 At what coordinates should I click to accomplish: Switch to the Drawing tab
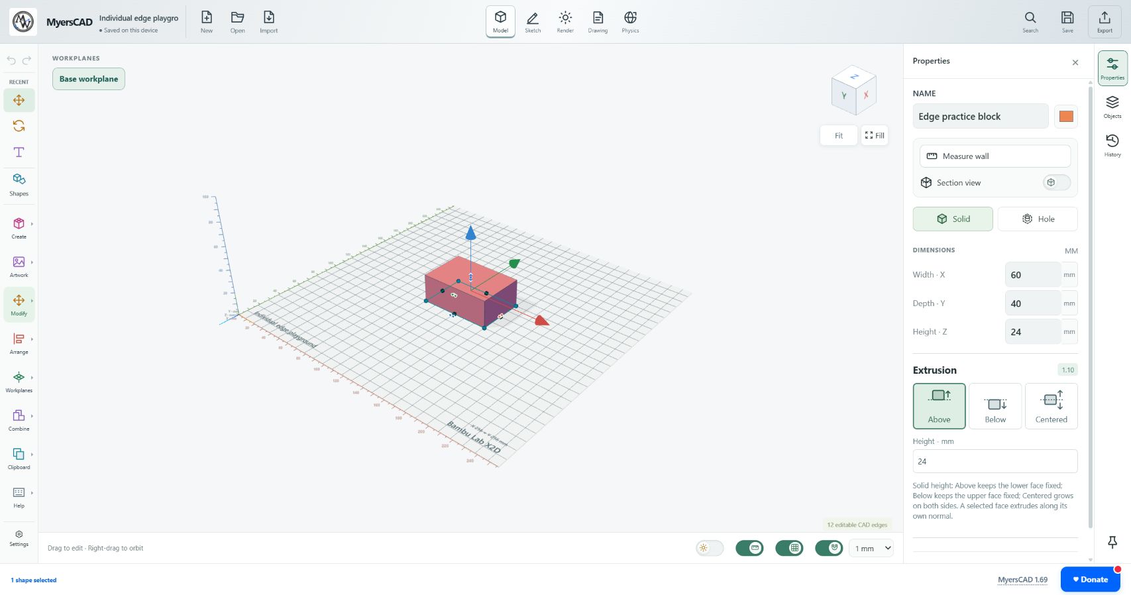point(598,22)
